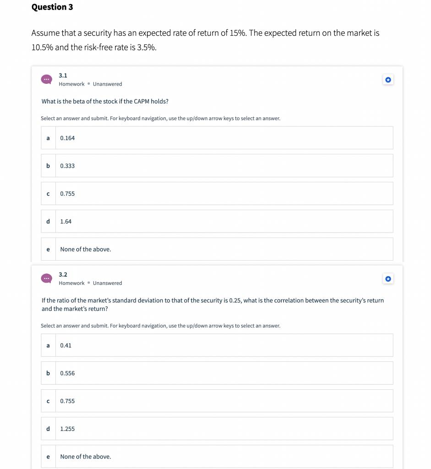Select answer 0.164 for question 3.1

[x=216, y=137]
